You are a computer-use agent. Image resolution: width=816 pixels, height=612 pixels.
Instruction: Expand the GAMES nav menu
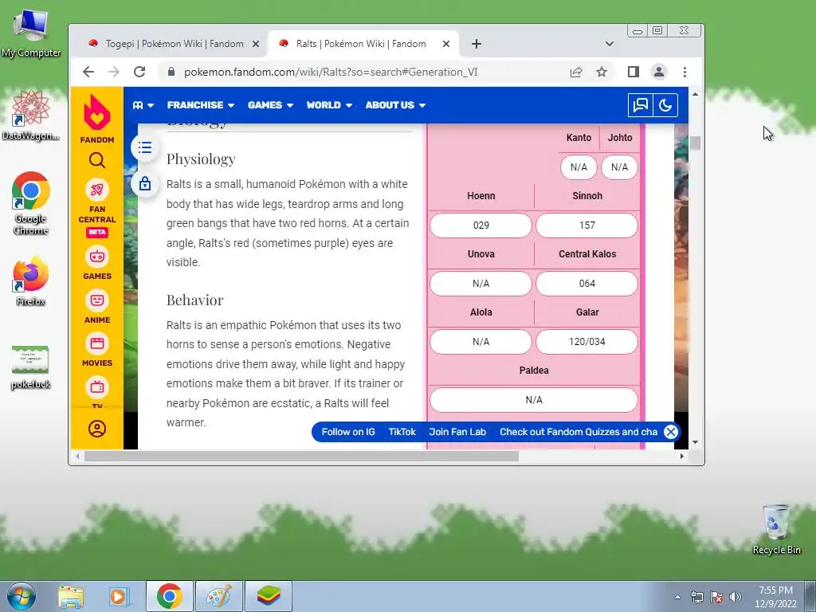pyautogui.click(x=270, y=105)
